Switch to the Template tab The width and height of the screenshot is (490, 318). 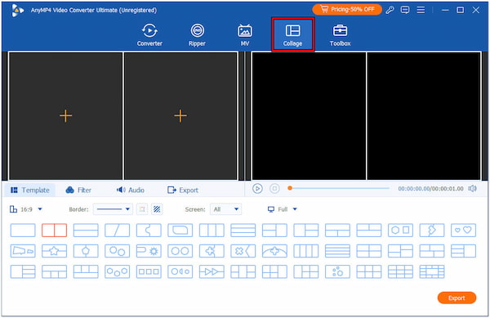(x=30, y=190)
